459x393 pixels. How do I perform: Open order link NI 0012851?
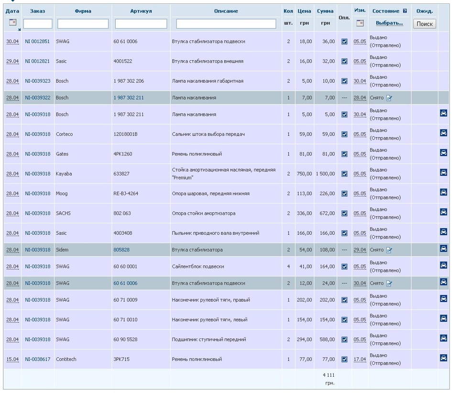click(x=37, y=42)
